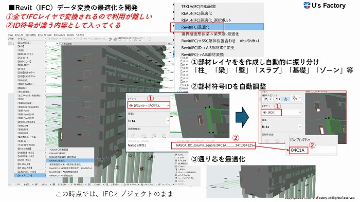Toggle eye icon of IFC柱 layer

264,113
